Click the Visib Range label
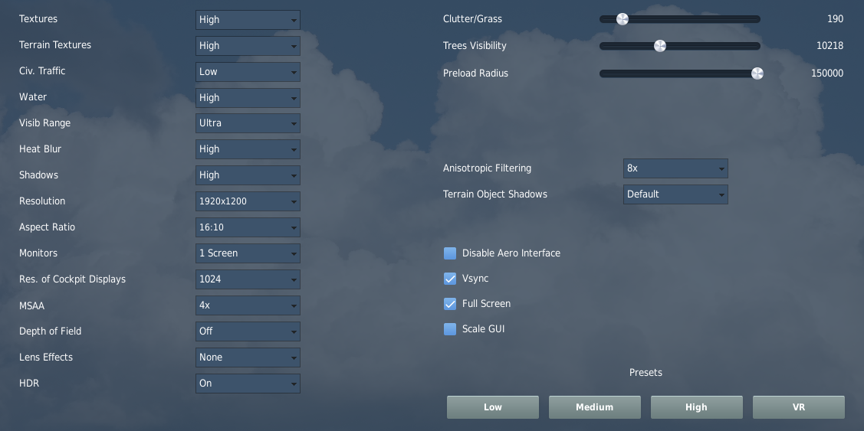864x431 pixels. point(44,123)
